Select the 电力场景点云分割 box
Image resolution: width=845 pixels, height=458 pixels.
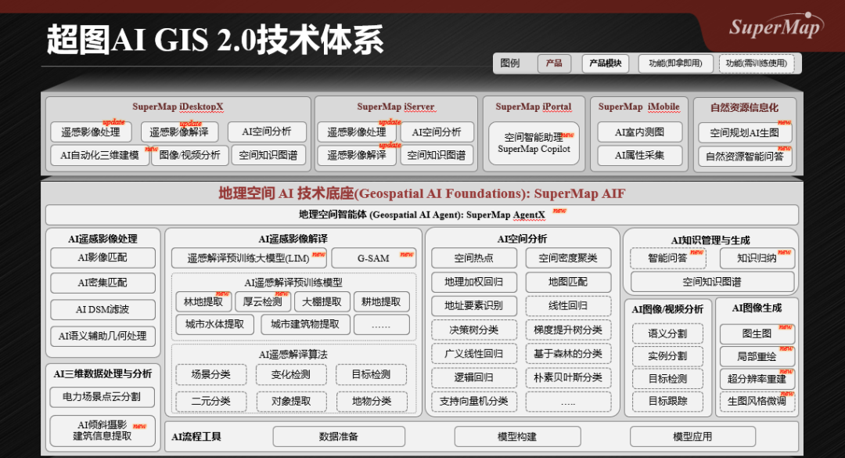click(102, 397)
